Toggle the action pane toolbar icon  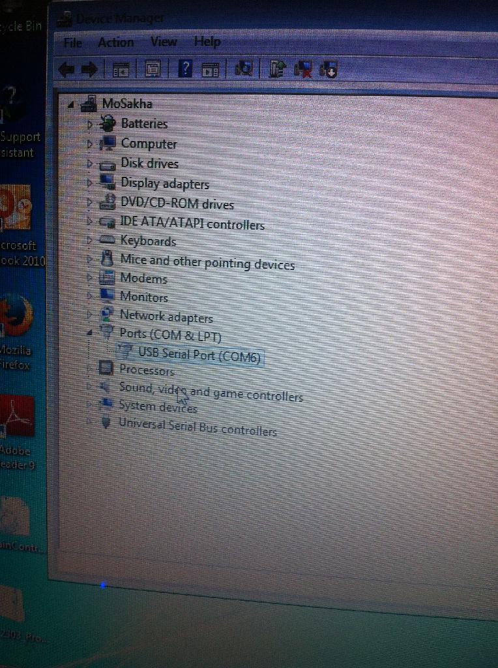point(210,69)
